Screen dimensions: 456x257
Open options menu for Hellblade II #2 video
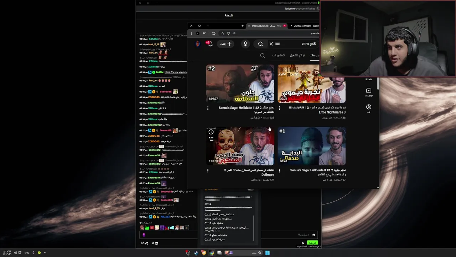(208, 108)
